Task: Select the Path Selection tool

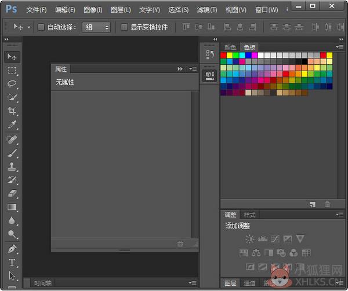Action: (12, 276)
